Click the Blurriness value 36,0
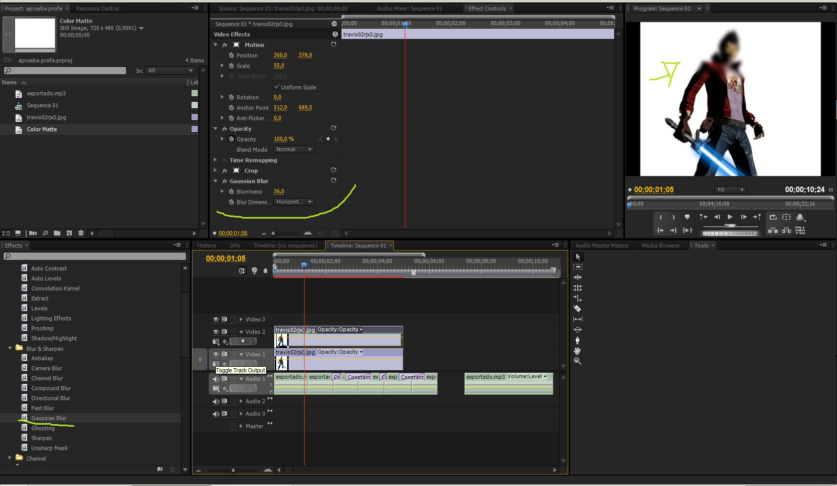 [279, 192]
